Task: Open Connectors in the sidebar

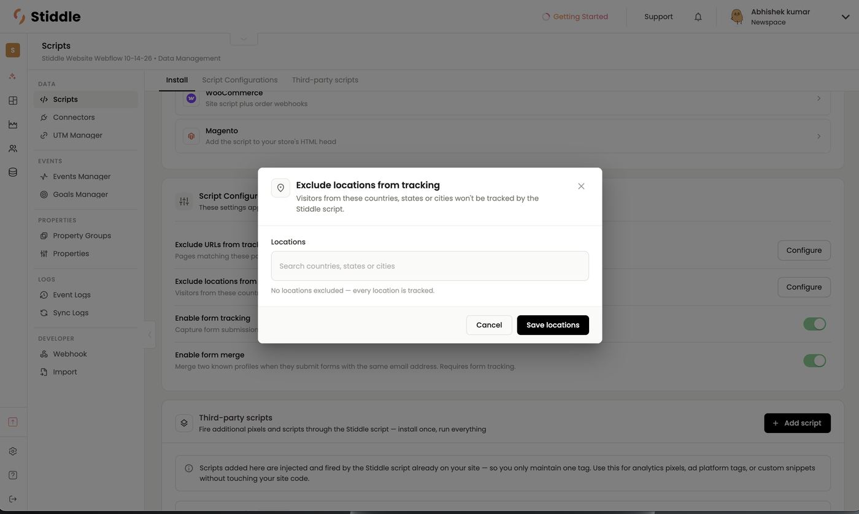Action: (86, 117)
